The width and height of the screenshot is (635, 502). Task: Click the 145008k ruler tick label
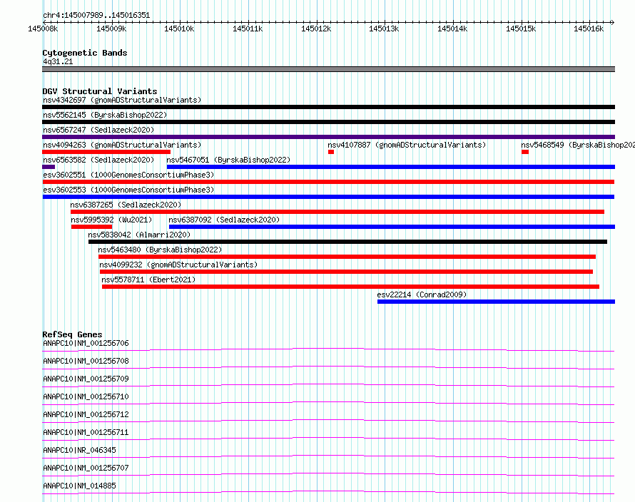click(43, 29)
